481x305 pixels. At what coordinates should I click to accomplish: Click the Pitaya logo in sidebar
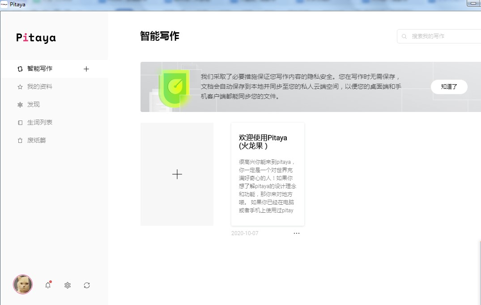(36, 38)
